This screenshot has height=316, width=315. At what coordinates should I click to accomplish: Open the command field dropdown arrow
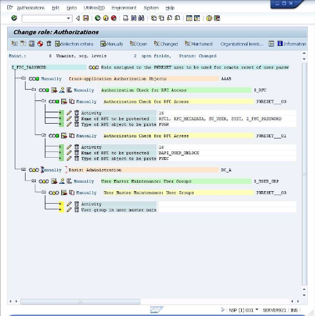coord(68,19)
